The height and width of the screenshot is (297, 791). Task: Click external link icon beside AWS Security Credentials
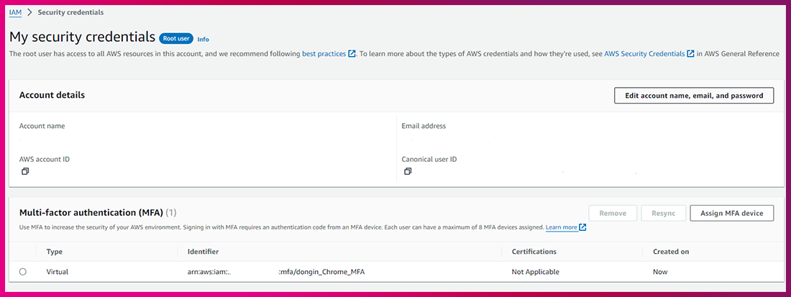tap(690, 54)
